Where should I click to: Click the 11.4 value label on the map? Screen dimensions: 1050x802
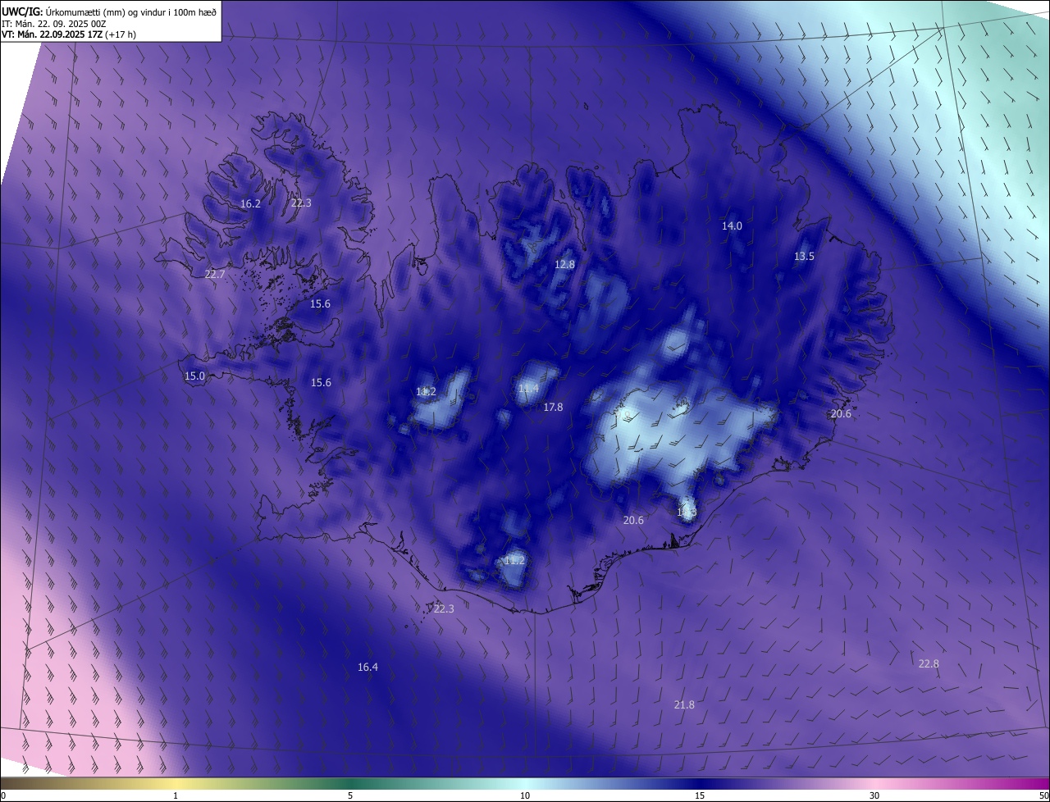pos(528,389)
